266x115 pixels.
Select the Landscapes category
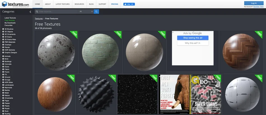(x=9, y=85)
